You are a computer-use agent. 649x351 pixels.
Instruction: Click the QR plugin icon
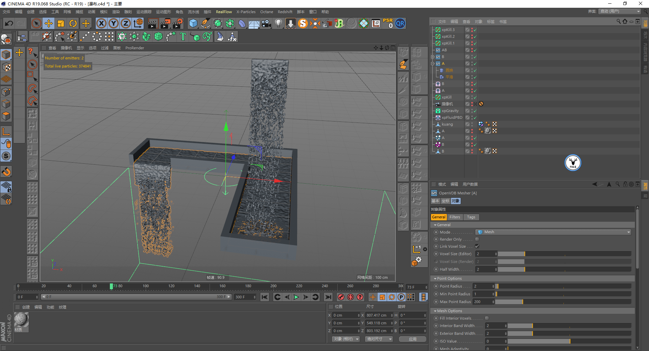[400, 23]
